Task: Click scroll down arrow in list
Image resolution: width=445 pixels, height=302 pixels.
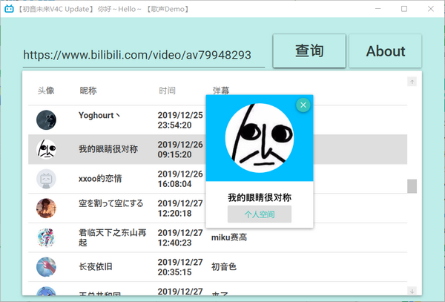Action: (x=412, y=291)
